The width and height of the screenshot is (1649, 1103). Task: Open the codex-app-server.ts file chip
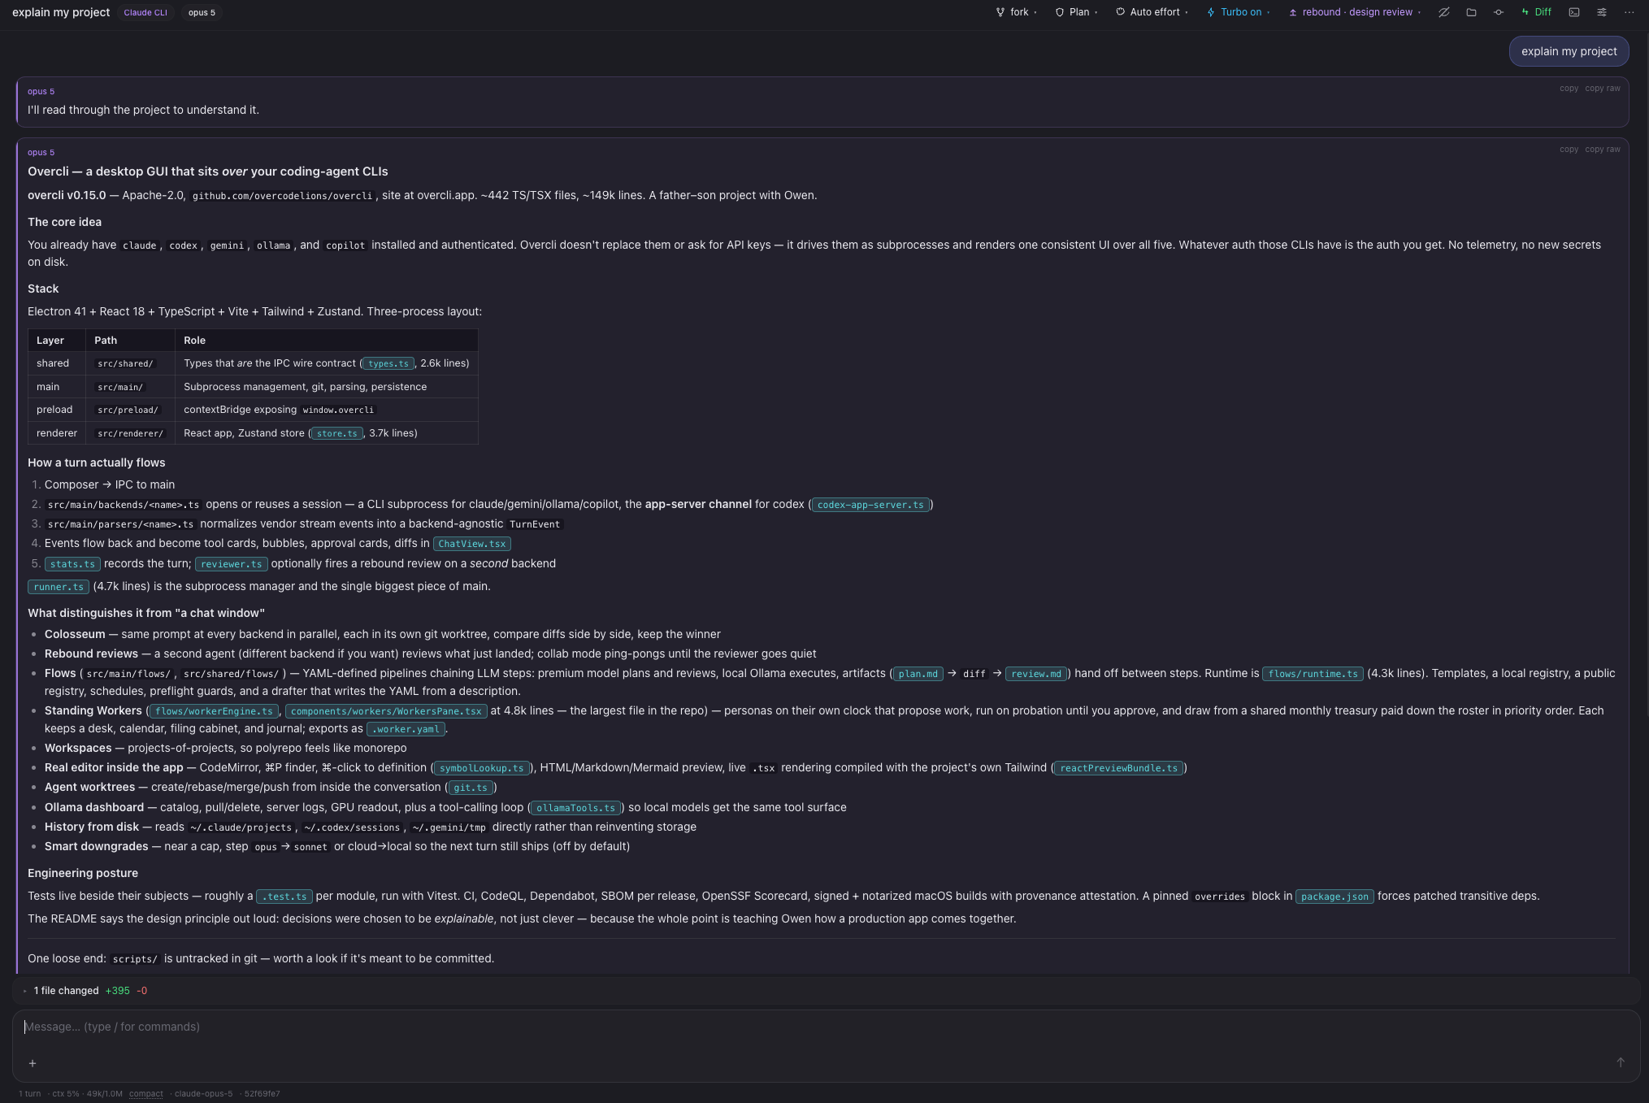click(x=870, y=505)
